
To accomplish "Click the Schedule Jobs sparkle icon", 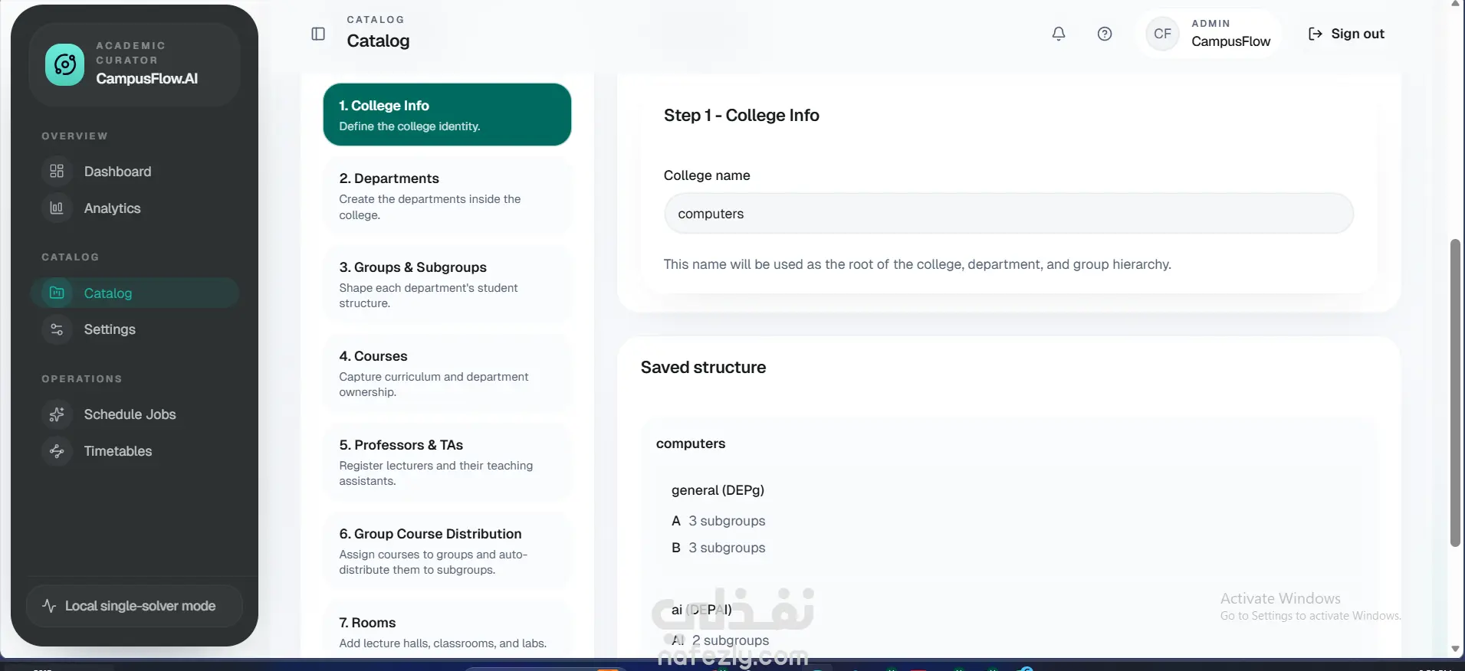I will pyautogui.click(x=57, y=414).
